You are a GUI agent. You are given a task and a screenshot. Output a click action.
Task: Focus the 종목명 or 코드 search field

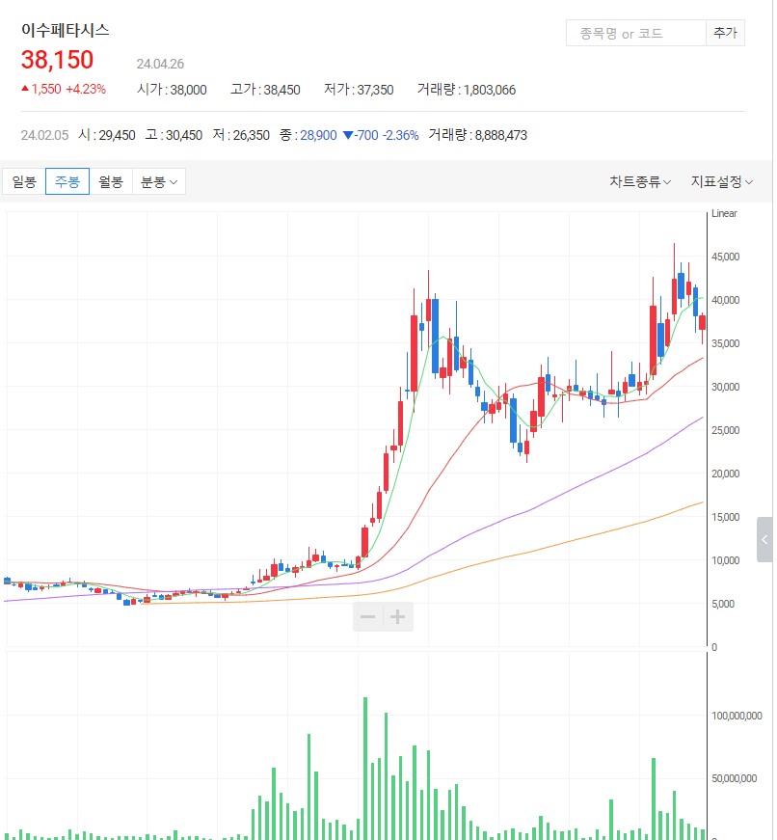pyautogui.click(x=635, y=33)
